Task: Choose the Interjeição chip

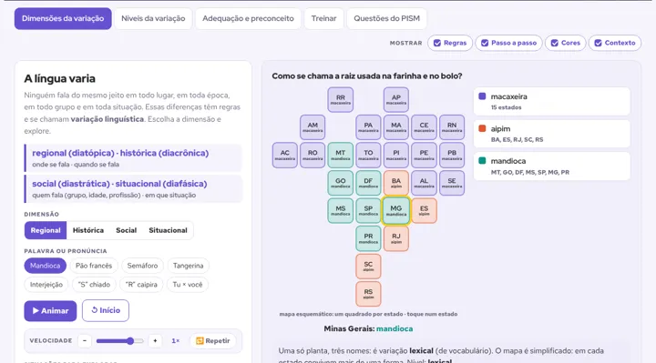Action: 46,285
